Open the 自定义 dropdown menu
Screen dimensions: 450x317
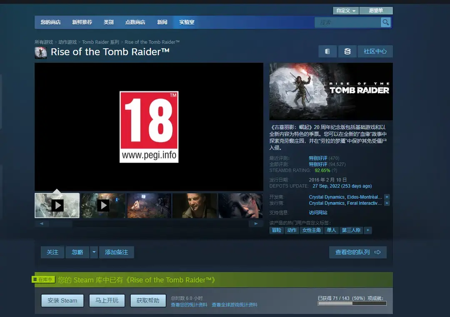pos(346,11)
